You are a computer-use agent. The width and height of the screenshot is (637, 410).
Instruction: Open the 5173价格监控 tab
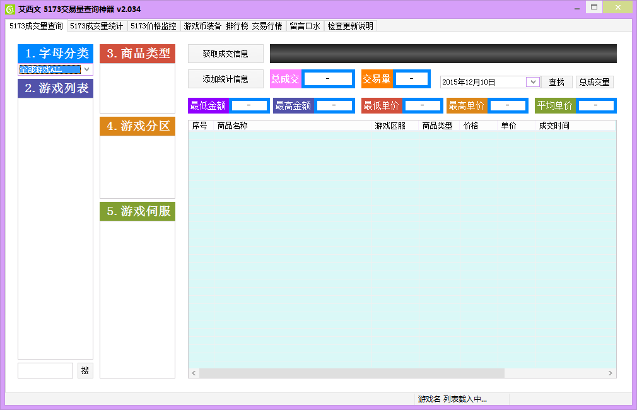tap(153, 26)
